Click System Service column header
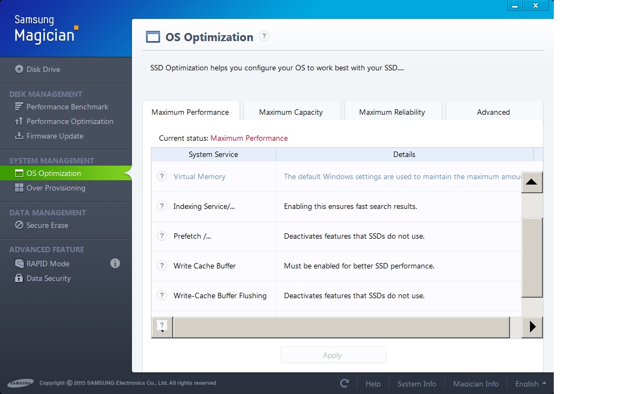Image resolution: width=623 pixels, height=394 pixels. (214, 154)
